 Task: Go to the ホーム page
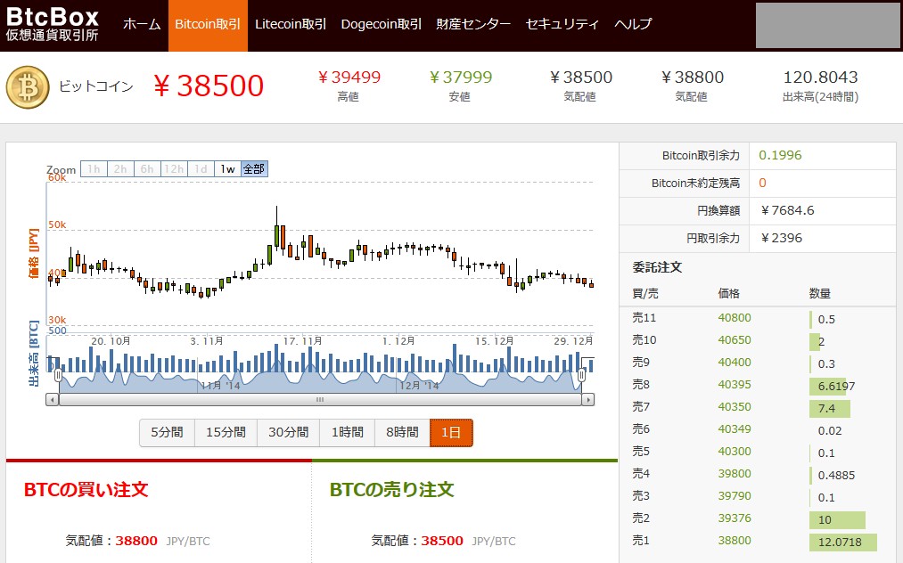click(142, 24)
